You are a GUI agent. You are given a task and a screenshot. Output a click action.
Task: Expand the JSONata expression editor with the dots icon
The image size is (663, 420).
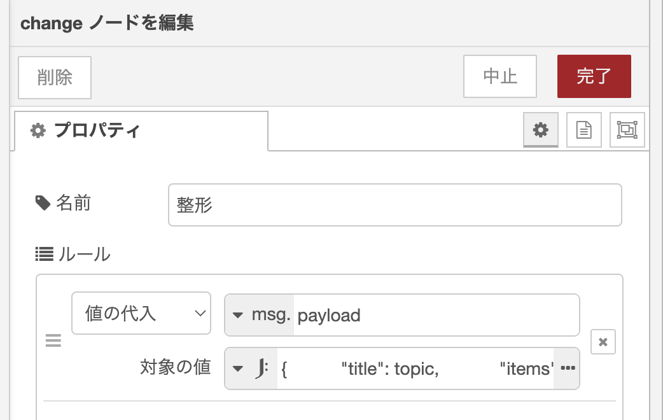coord(568,368)
